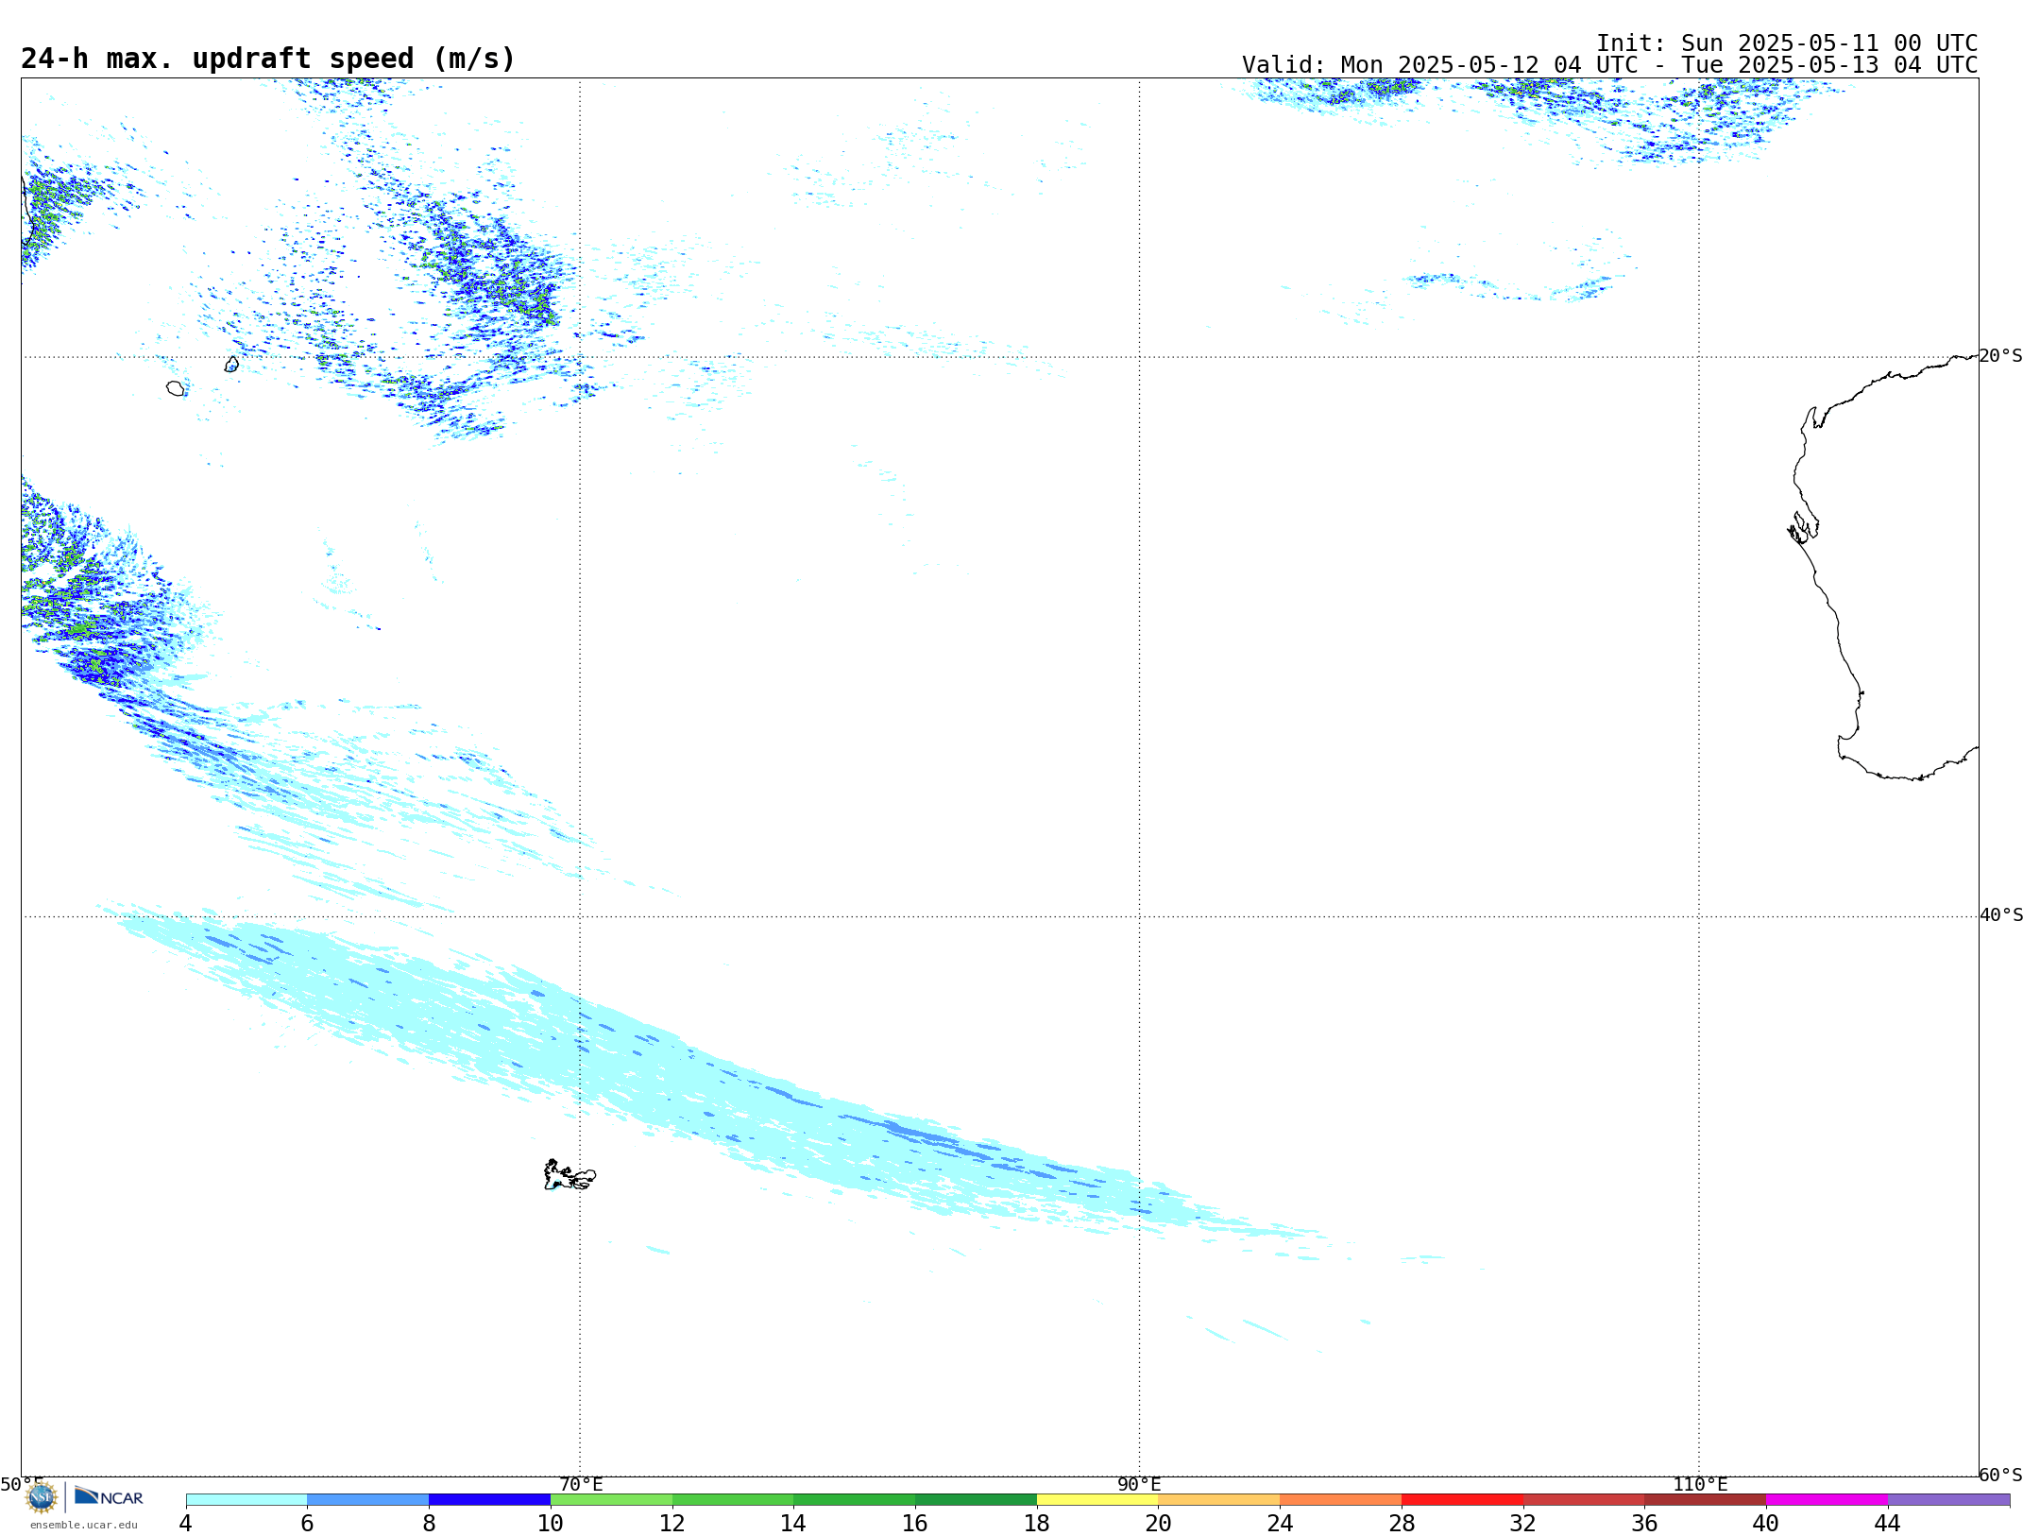The height and width of the screenshot is (1536, 2040).
Task: Click the NSF logo icon
Action: pos(42,1497)
